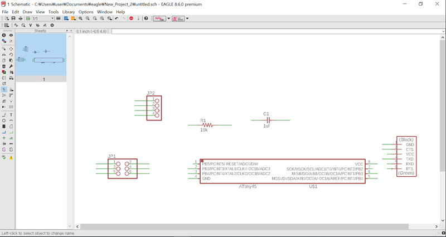The height and width of the screenshot is (237, 446).
Task: Select the Text tool
Action: (x=11, y=115)
